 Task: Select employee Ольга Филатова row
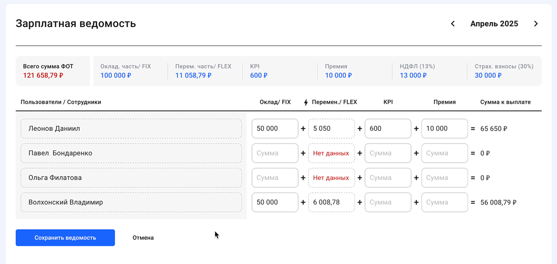coord(131,177)
